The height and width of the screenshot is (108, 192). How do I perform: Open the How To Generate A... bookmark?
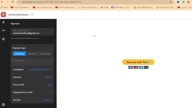(20, 7)
